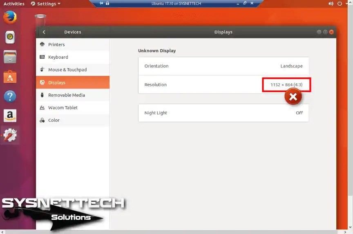This screenshot has width=353, height=234.
Task: Close the Settings window
Action: [331, 32]
